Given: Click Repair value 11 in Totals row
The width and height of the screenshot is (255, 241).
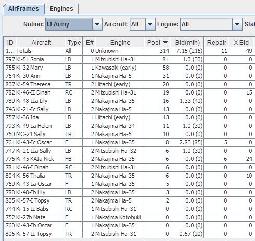Looking at the screenshot, I should 216,51.
